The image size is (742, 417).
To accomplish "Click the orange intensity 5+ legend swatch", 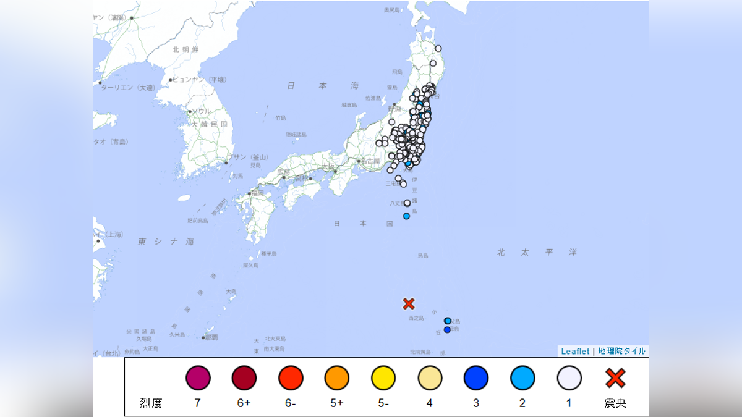I will click(337, 378).
